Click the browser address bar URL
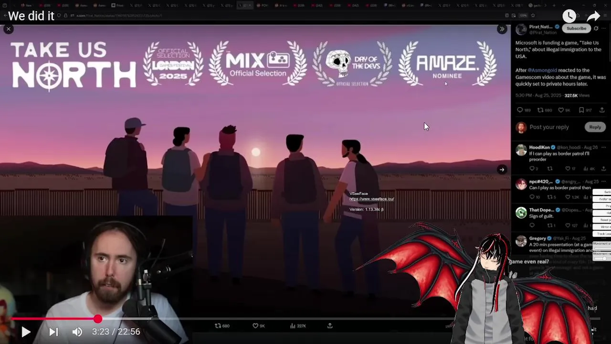Screen dimensions: 611x344 click(119, 15)
